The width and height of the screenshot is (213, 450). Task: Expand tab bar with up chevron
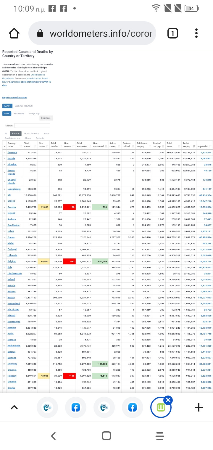(x=14, y=408)
